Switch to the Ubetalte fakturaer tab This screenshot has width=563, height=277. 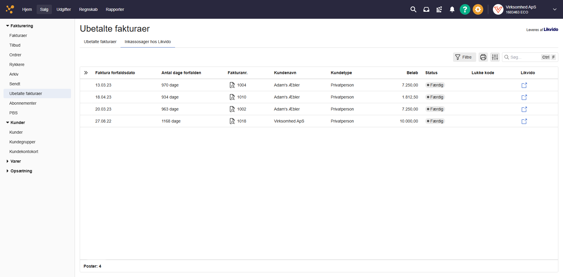(x=100, y=42)
